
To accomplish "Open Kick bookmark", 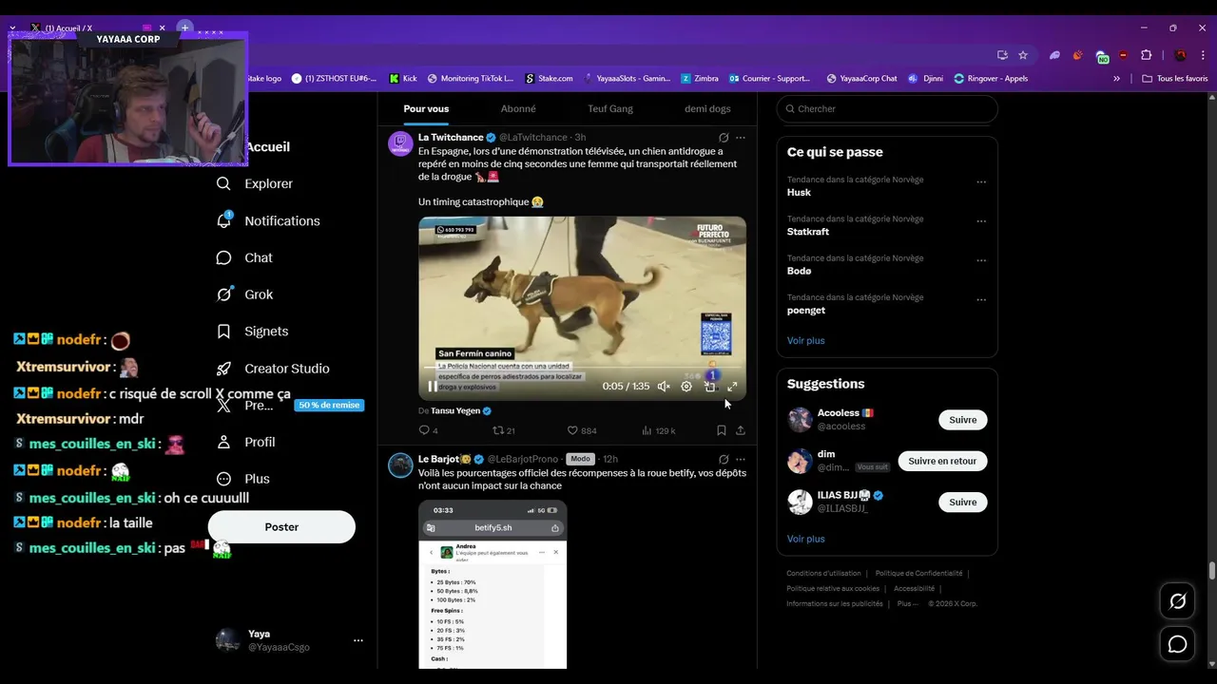I will (x=403, y=79).
